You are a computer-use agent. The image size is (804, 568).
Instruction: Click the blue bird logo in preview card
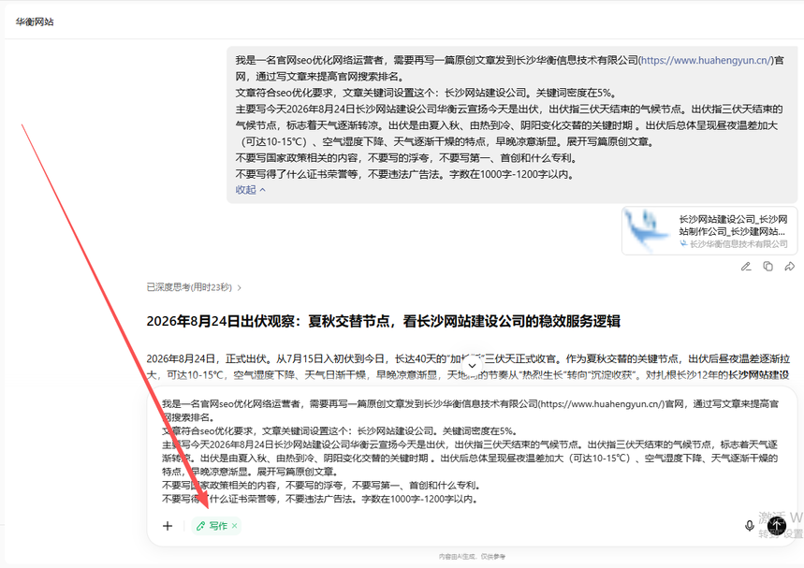(x=646, y=230)
